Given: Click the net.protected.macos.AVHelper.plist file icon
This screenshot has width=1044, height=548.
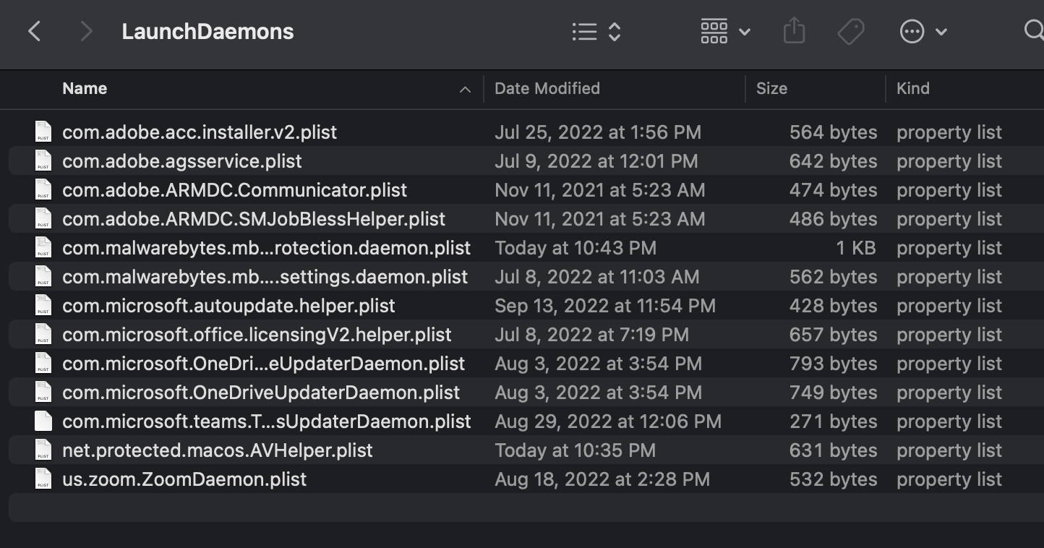Looking at the screenshot, I should tap(43, 450).
